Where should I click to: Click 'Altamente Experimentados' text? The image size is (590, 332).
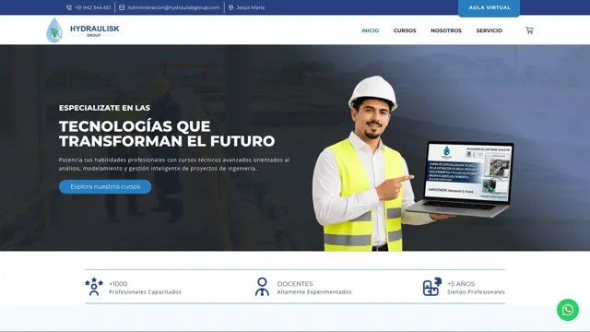point(314,292)
